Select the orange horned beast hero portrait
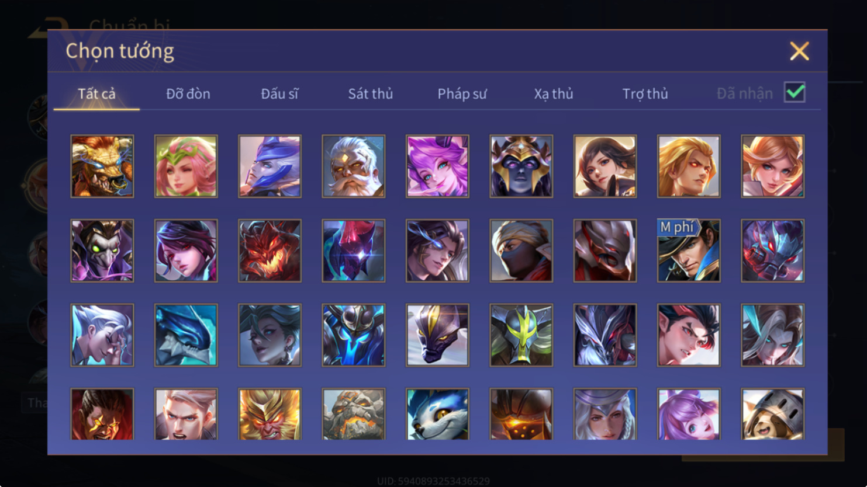The width and height of the screenshot is (867, 487). (102, 166)
